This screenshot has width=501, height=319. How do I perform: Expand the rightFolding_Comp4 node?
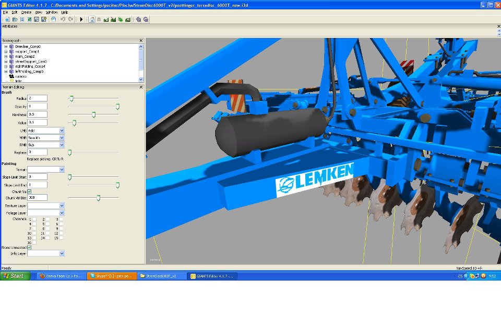pyautogui.click(x=6, y=66)
